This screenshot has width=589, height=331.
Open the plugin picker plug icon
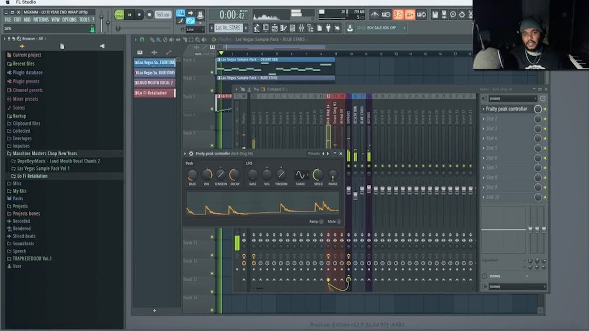[328, 28]
